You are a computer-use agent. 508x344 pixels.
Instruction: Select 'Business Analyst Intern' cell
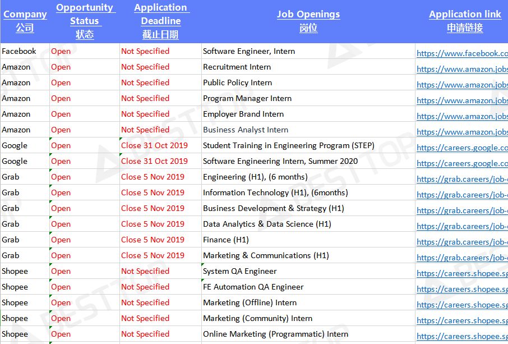tap(308, 130)
